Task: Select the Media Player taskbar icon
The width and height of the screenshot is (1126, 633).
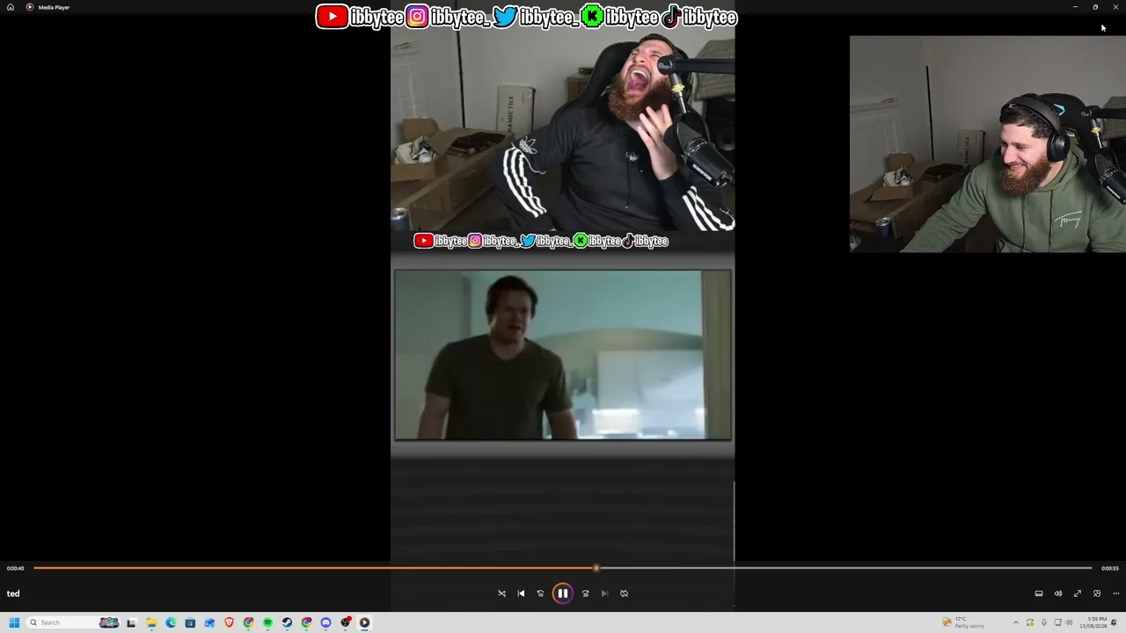Action: click(x=364, y=622)
